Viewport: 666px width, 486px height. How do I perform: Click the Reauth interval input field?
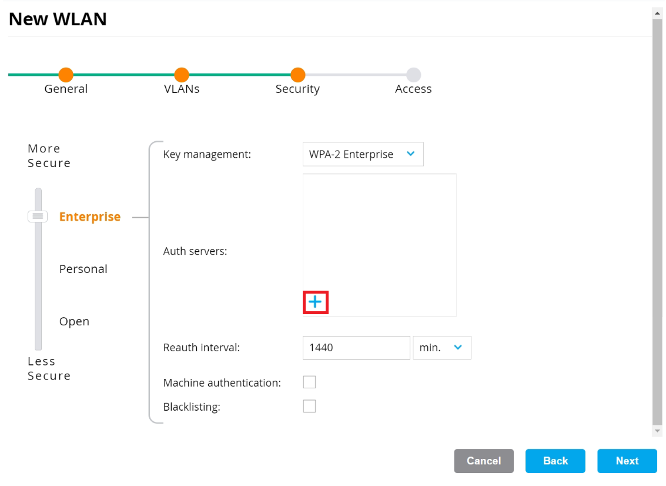coord(356,348)
